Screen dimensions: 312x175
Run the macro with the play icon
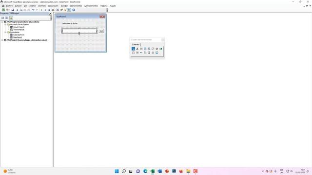(41, 10)
